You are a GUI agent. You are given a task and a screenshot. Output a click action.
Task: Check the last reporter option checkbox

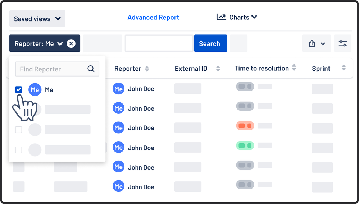click(19, 150)
